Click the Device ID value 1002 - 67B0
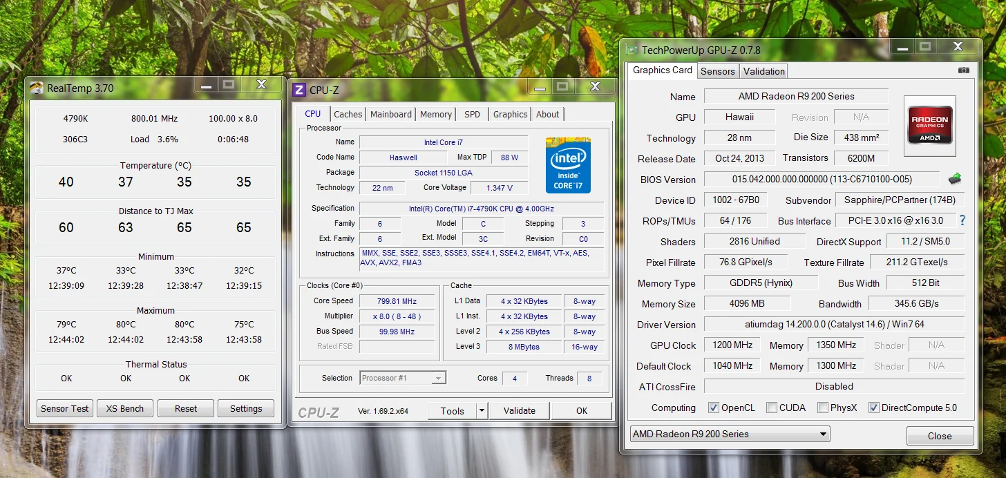This screenshot has height=478, width=1006. (736, 200)
